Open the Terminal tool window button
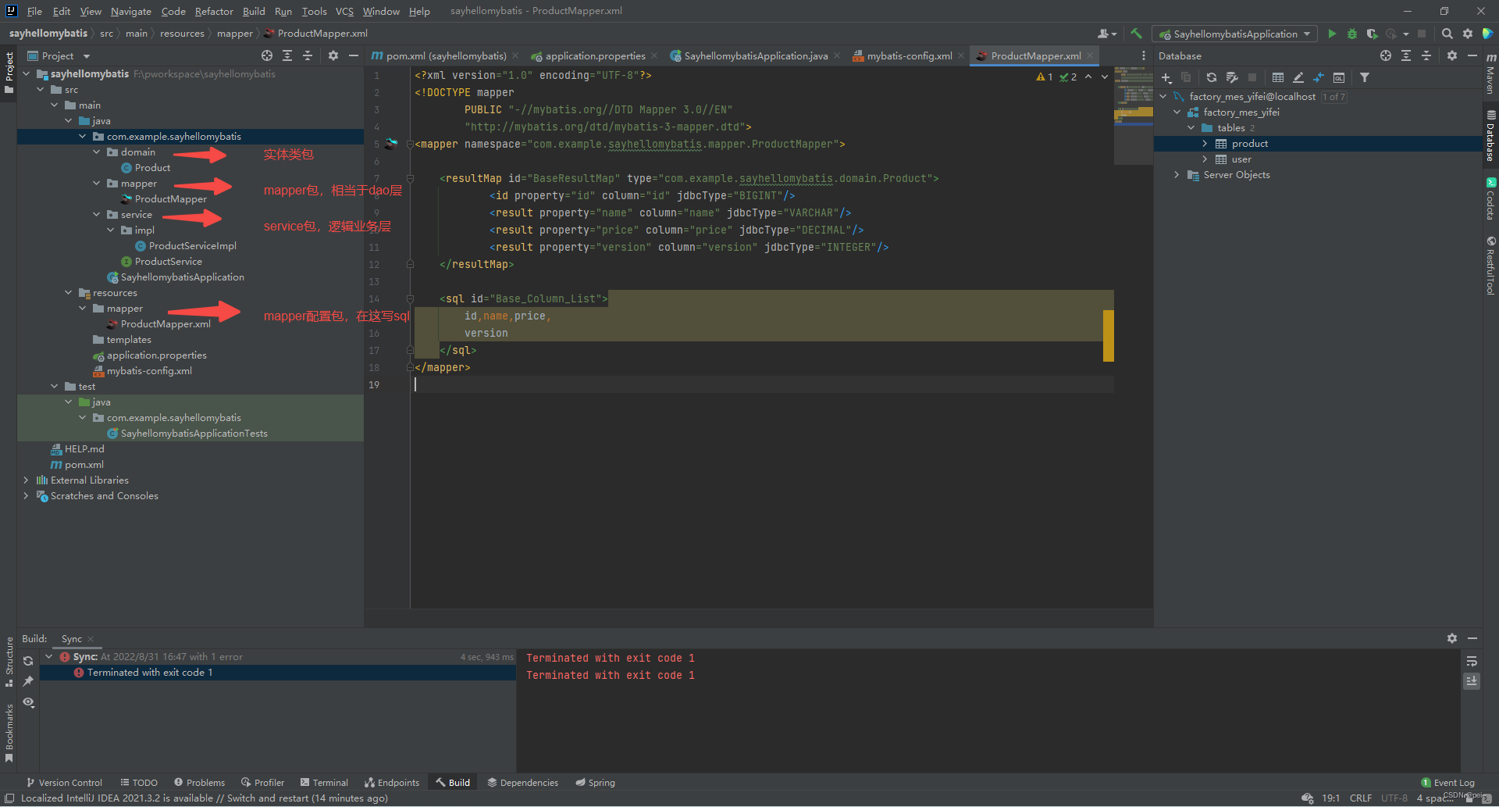1499x807 pixels. coord(324,782)
